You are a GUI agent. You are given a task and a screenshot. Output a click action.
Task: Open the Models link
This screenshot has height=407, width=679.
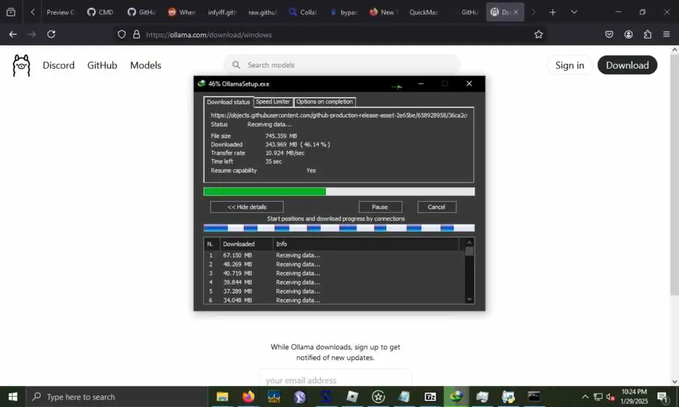click(x=145, y=65)
